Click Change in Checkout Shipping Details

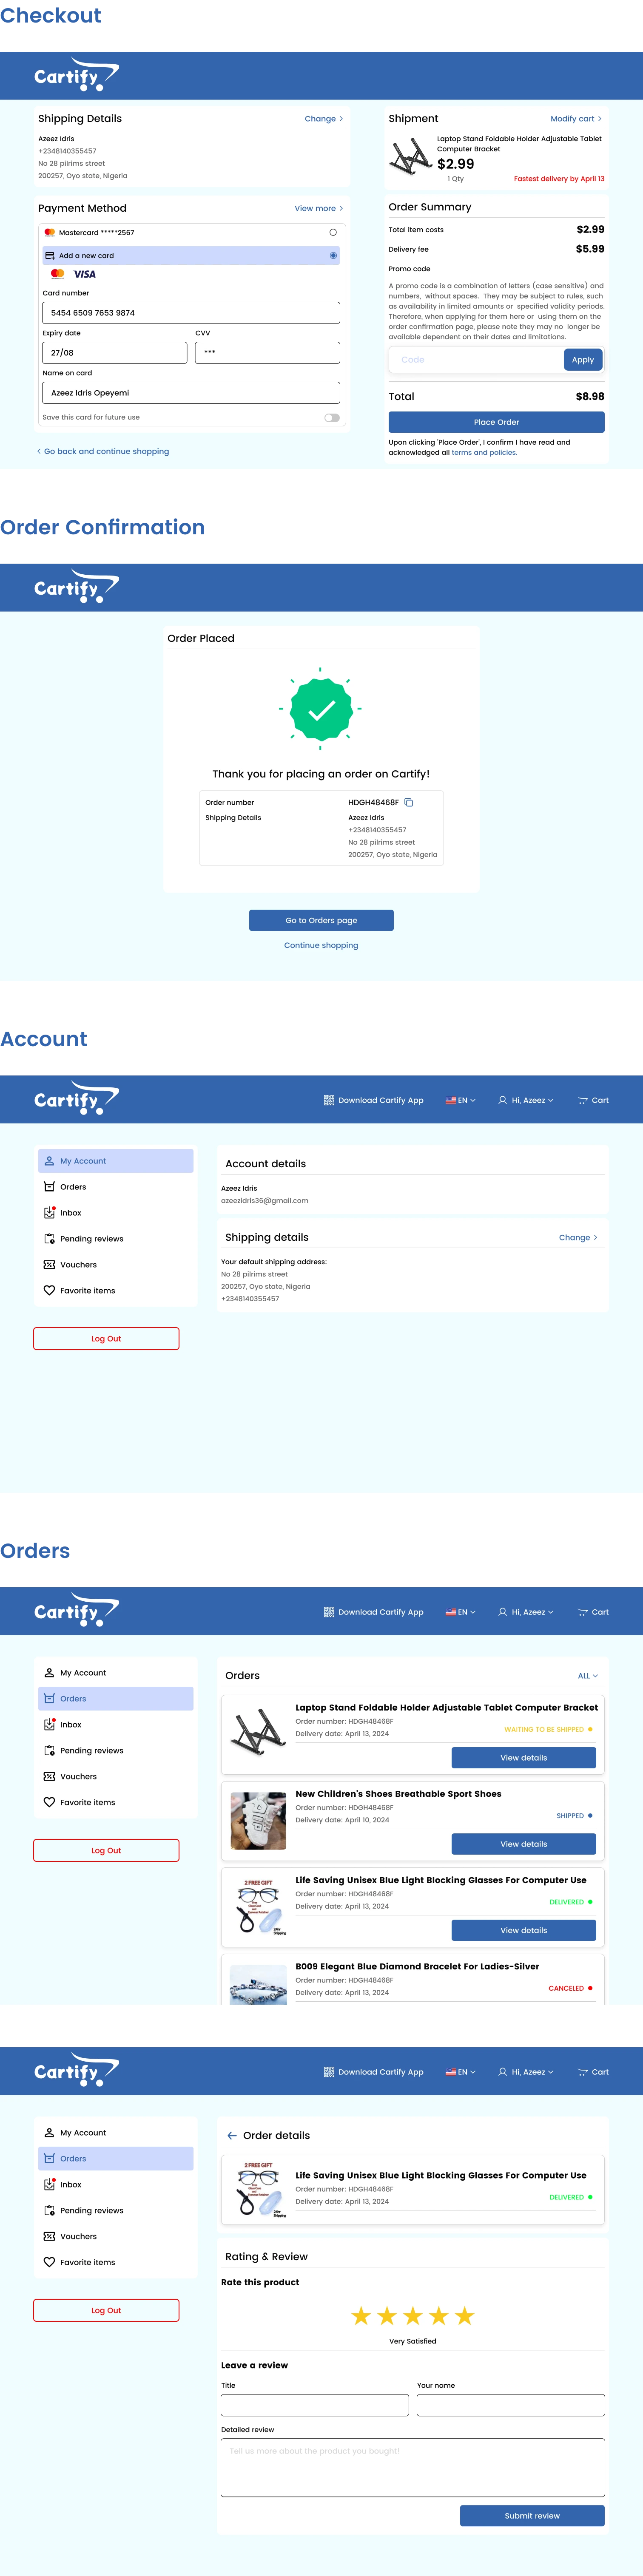[324, 118]
